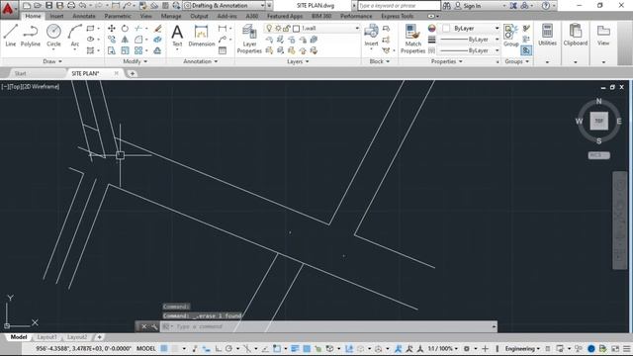Click the Move tool in Modify panel
The image size is (633, 356).
(x=112, y=29)
